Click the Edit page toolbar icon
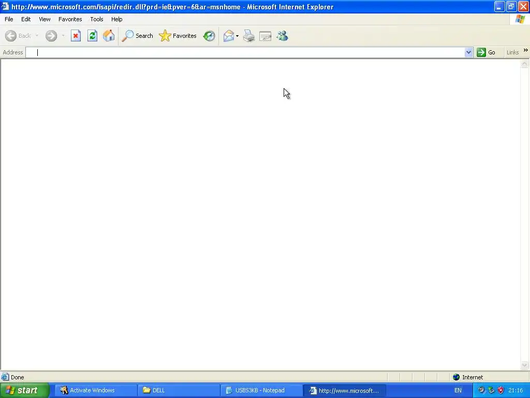Screen dimensions: 530x398 point(266,36)
